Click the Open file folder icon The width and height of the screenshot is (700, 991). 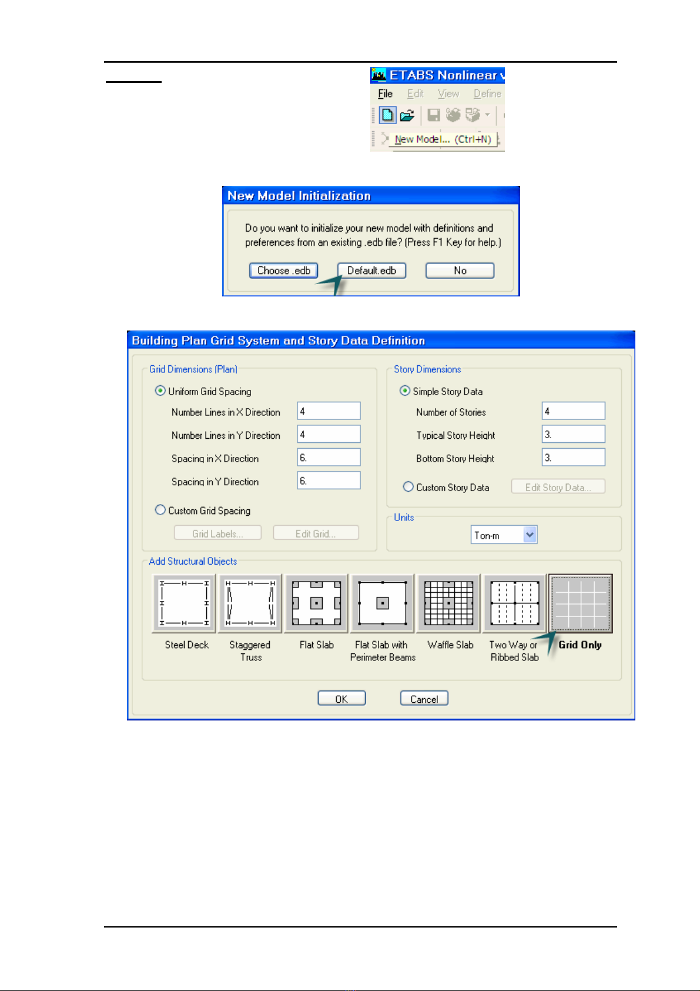(407, 115)
